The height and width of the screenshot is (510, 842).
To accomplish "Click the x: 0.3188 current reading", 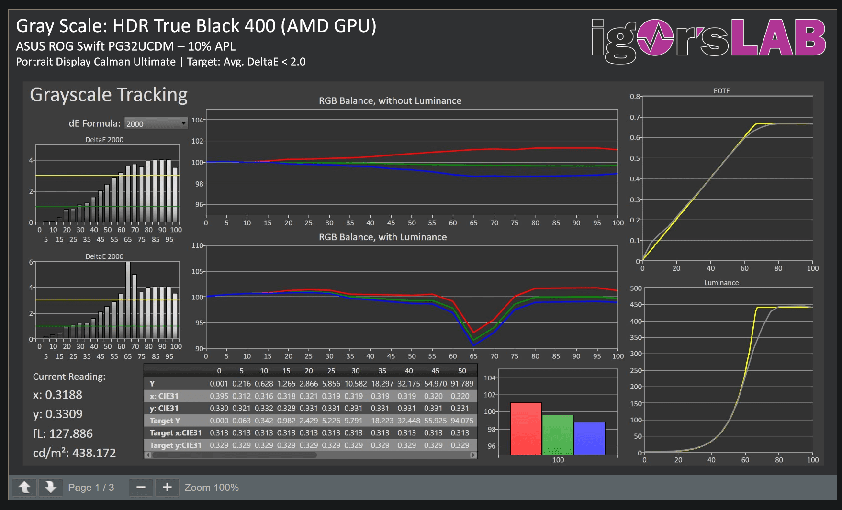I will pos(57,395).
